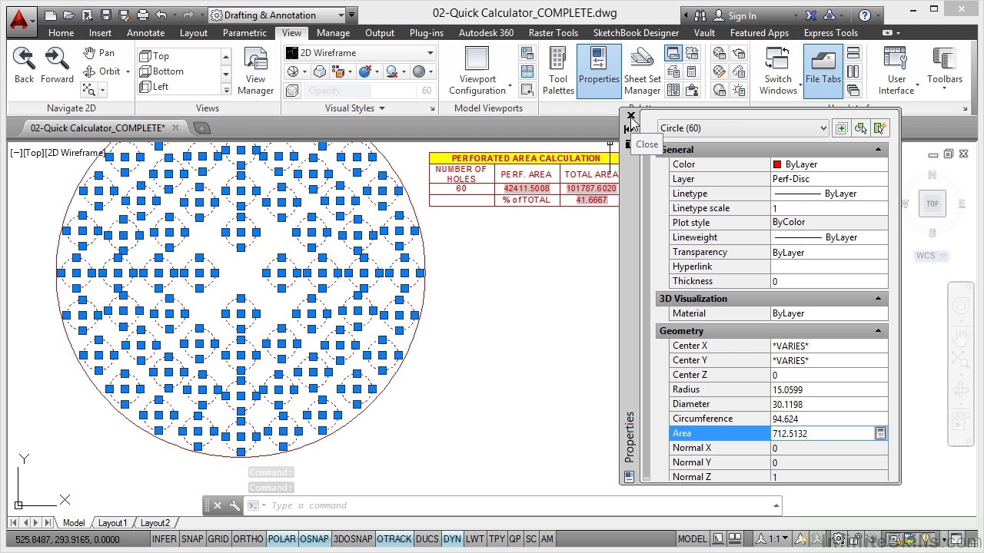Screen dimensions: 984x553
Task: Open the User Interface dropdown
Action: pyautogui.click(x=896, y=71)
